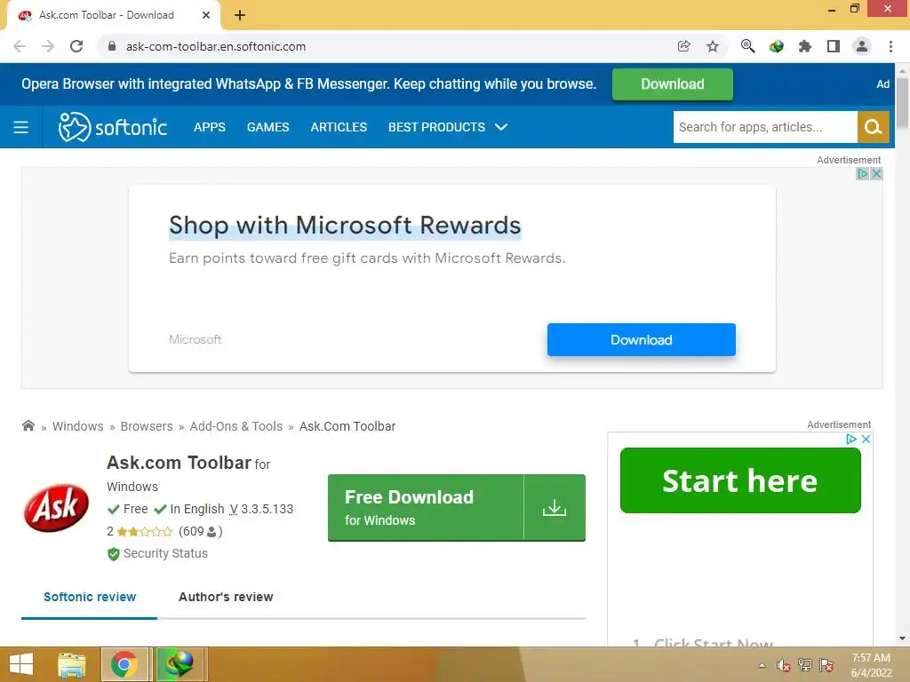Click the orange search magnifier button
This screenshot has height=682, width=910.
click(873, 127)
